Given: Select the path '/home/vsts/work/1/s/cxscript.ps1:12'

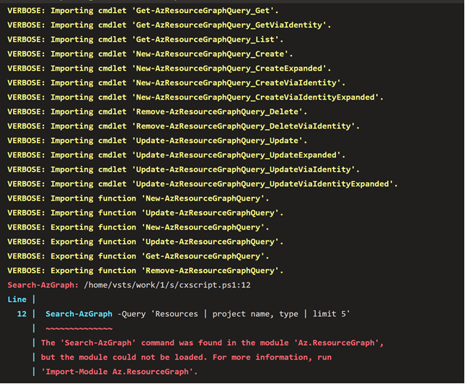Looking at the screenshot, I should click(167, 285).
